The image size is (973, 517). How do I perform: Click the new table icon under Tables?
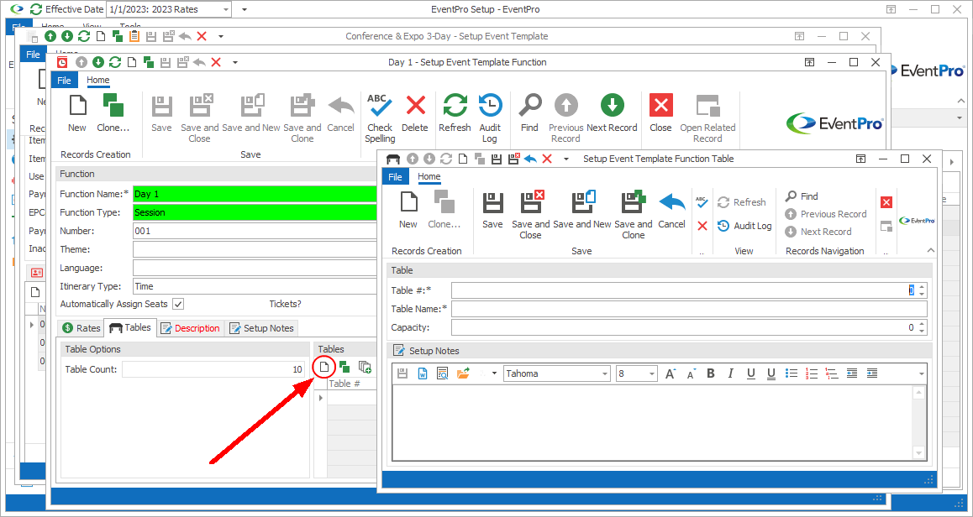tap(324, 367)
